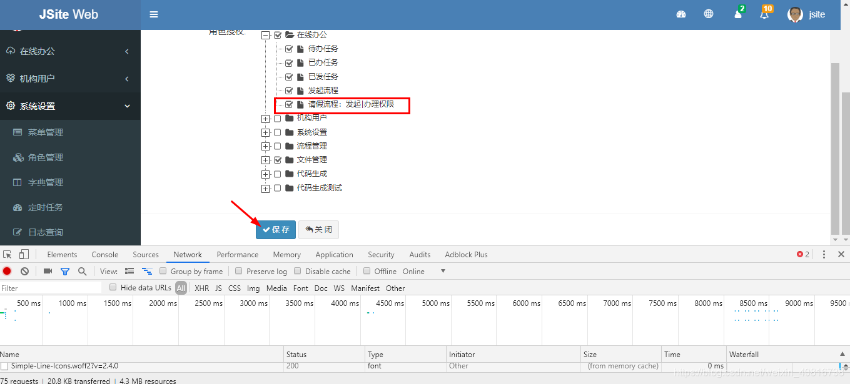Toggle the network filter funnel icon
The height and width of the screenshot is (384, 850).
(x=64, y=272)
